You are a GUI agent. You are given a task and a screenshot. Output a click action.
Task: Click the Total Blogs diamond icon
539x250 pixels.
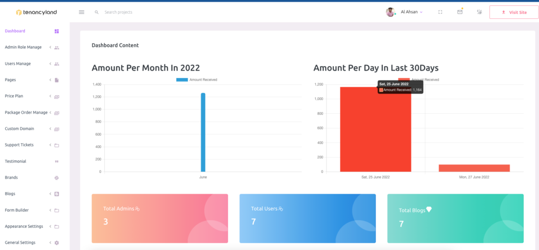point(428,209)
